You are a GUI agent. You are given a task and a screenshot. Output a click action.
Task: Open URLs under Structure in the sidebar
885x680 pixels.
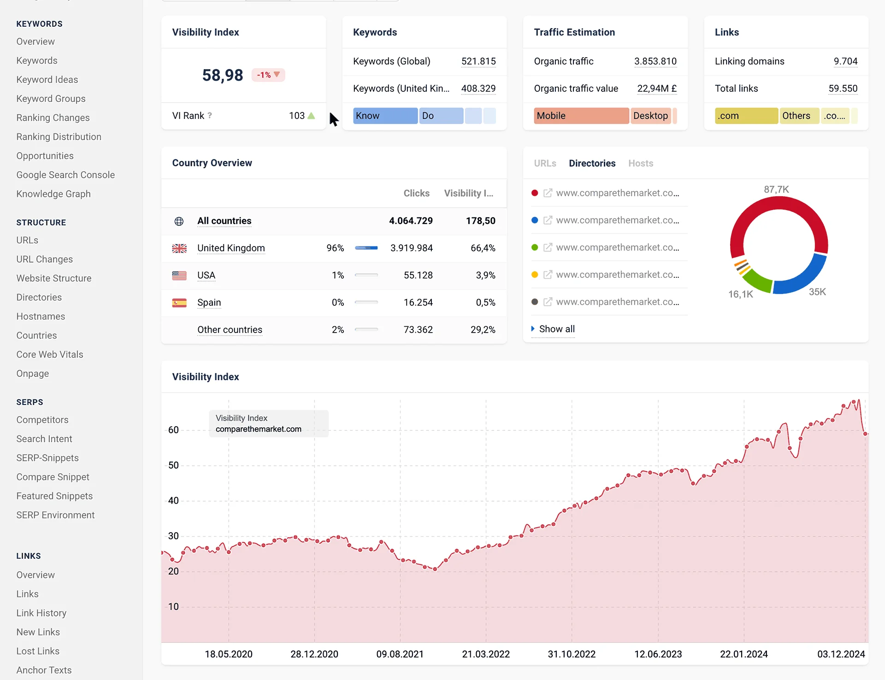27,240
